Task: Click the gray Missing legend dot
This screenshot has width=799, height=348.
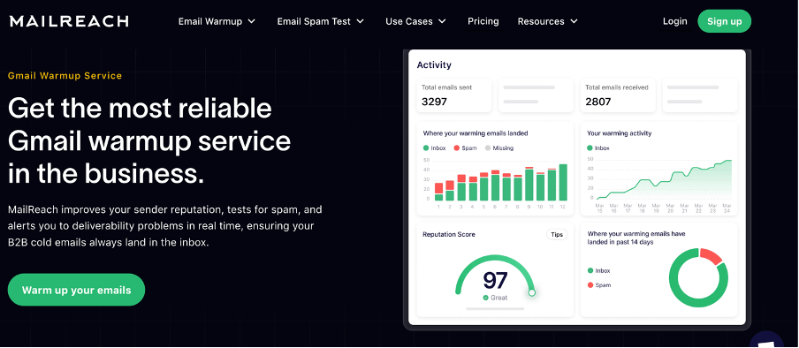Action: (488, 148)
